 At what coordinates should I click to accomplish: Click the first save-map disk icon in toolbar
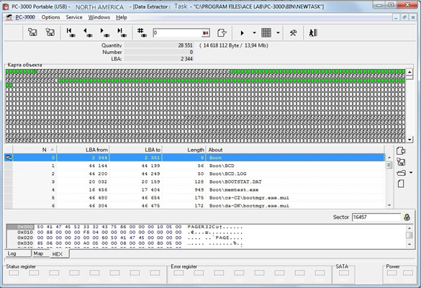(x=32, y=32)
